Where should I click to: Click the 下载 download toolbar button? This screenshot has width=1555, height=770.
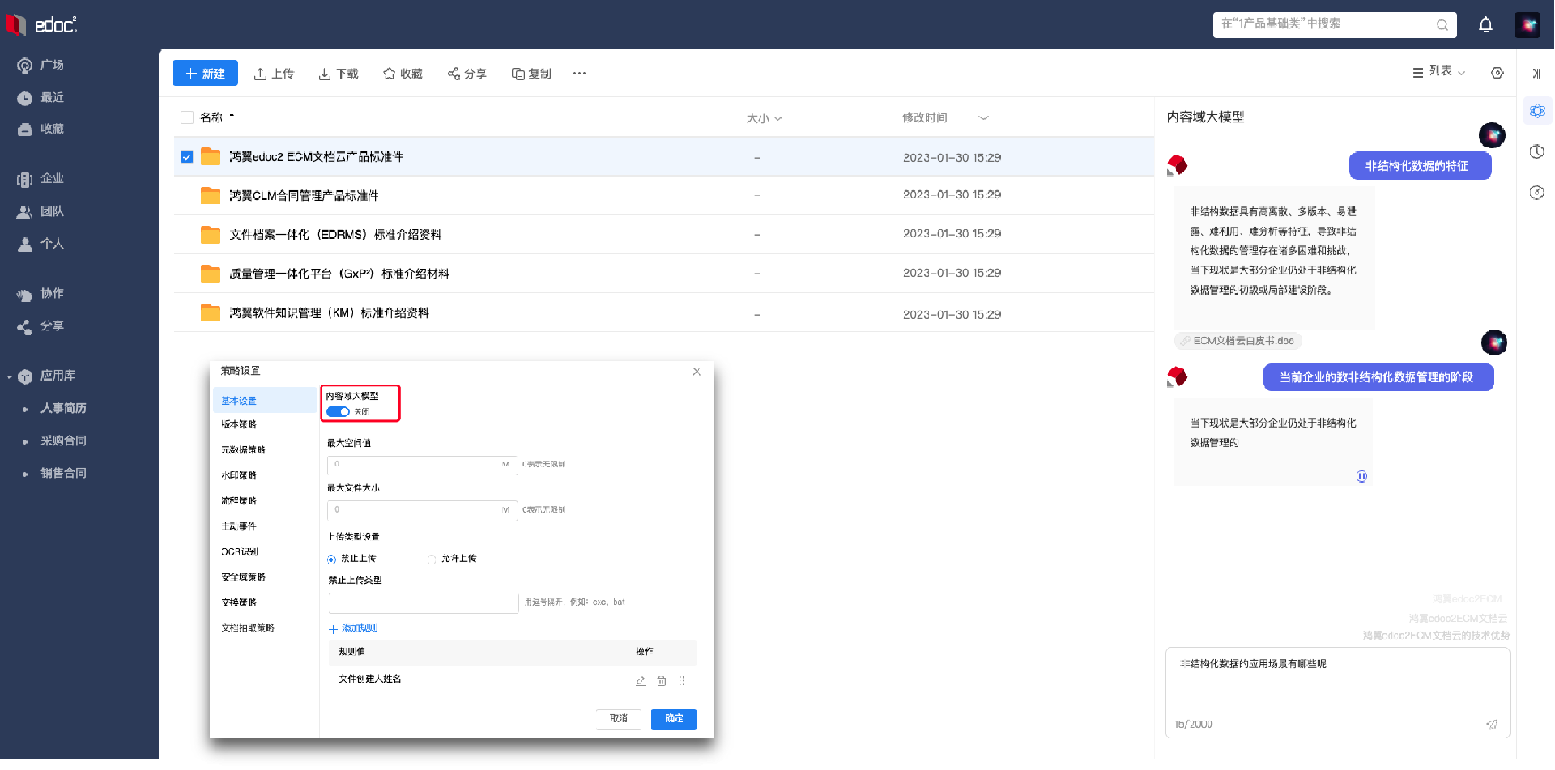339,74
